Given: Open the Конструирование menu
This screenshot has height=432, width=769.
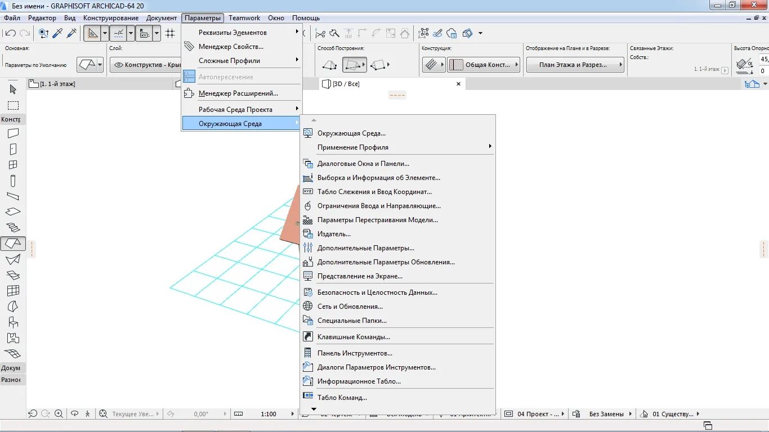Looking at the screenshot, I should [x=111, y=18].
